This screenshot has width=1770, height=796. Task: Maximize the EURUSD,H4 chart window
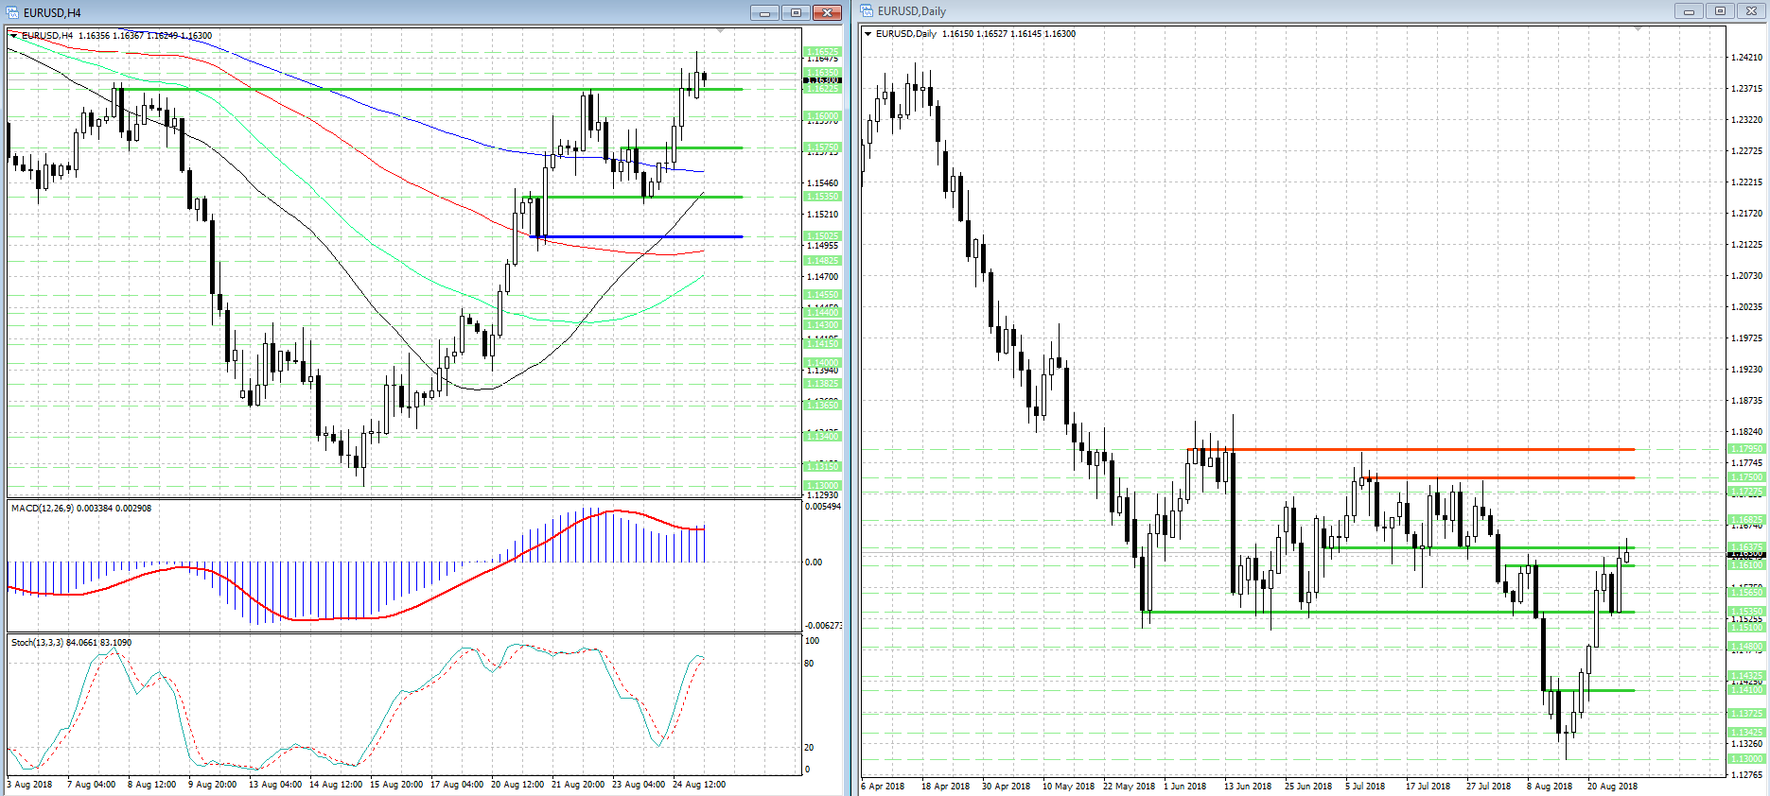[x=796, y=12]
